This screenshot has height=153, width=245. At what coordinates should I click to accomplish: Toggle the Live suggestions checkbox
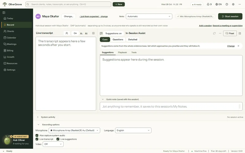[x=58, y=139]
